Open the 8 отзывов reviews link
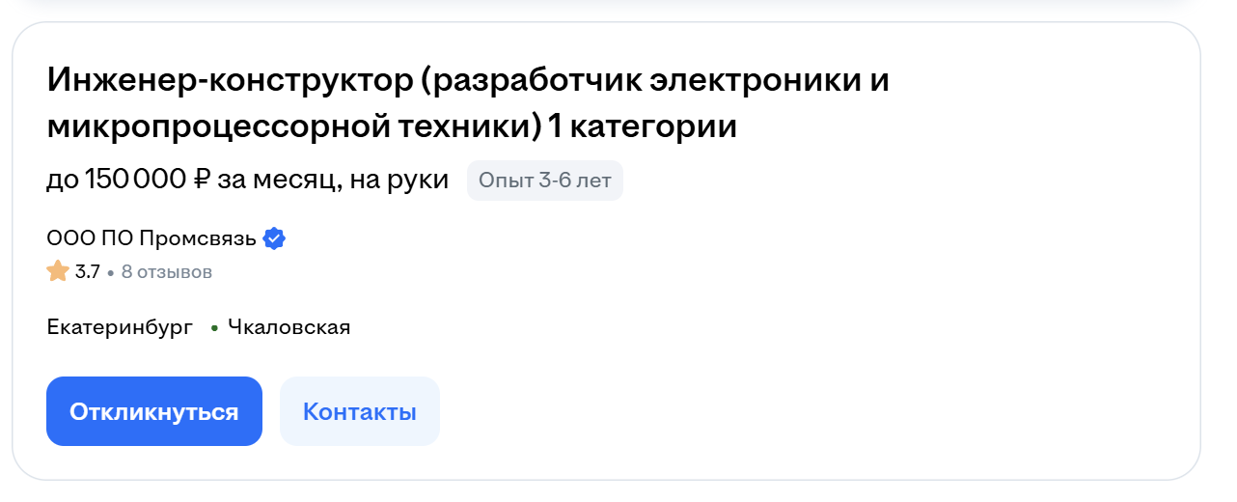This screenshot has height=502, width=1237. click(x=167, y=272)
